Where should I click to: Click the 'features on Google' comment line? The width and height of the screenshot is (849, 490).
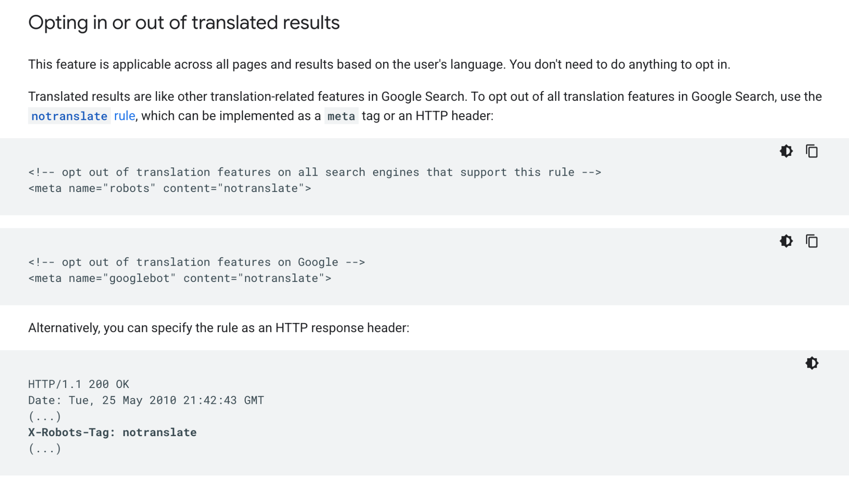(196, 262)
